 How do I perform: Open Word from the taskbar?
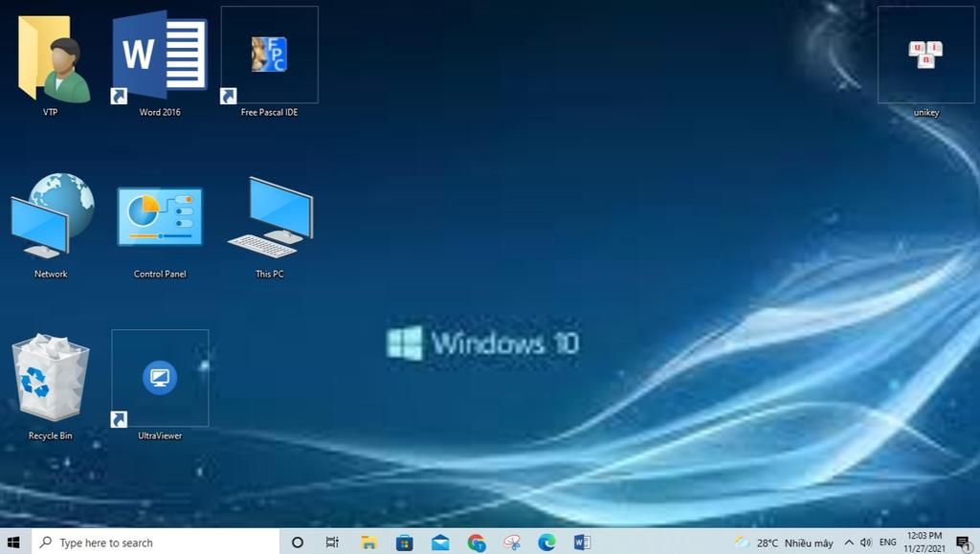582,543
